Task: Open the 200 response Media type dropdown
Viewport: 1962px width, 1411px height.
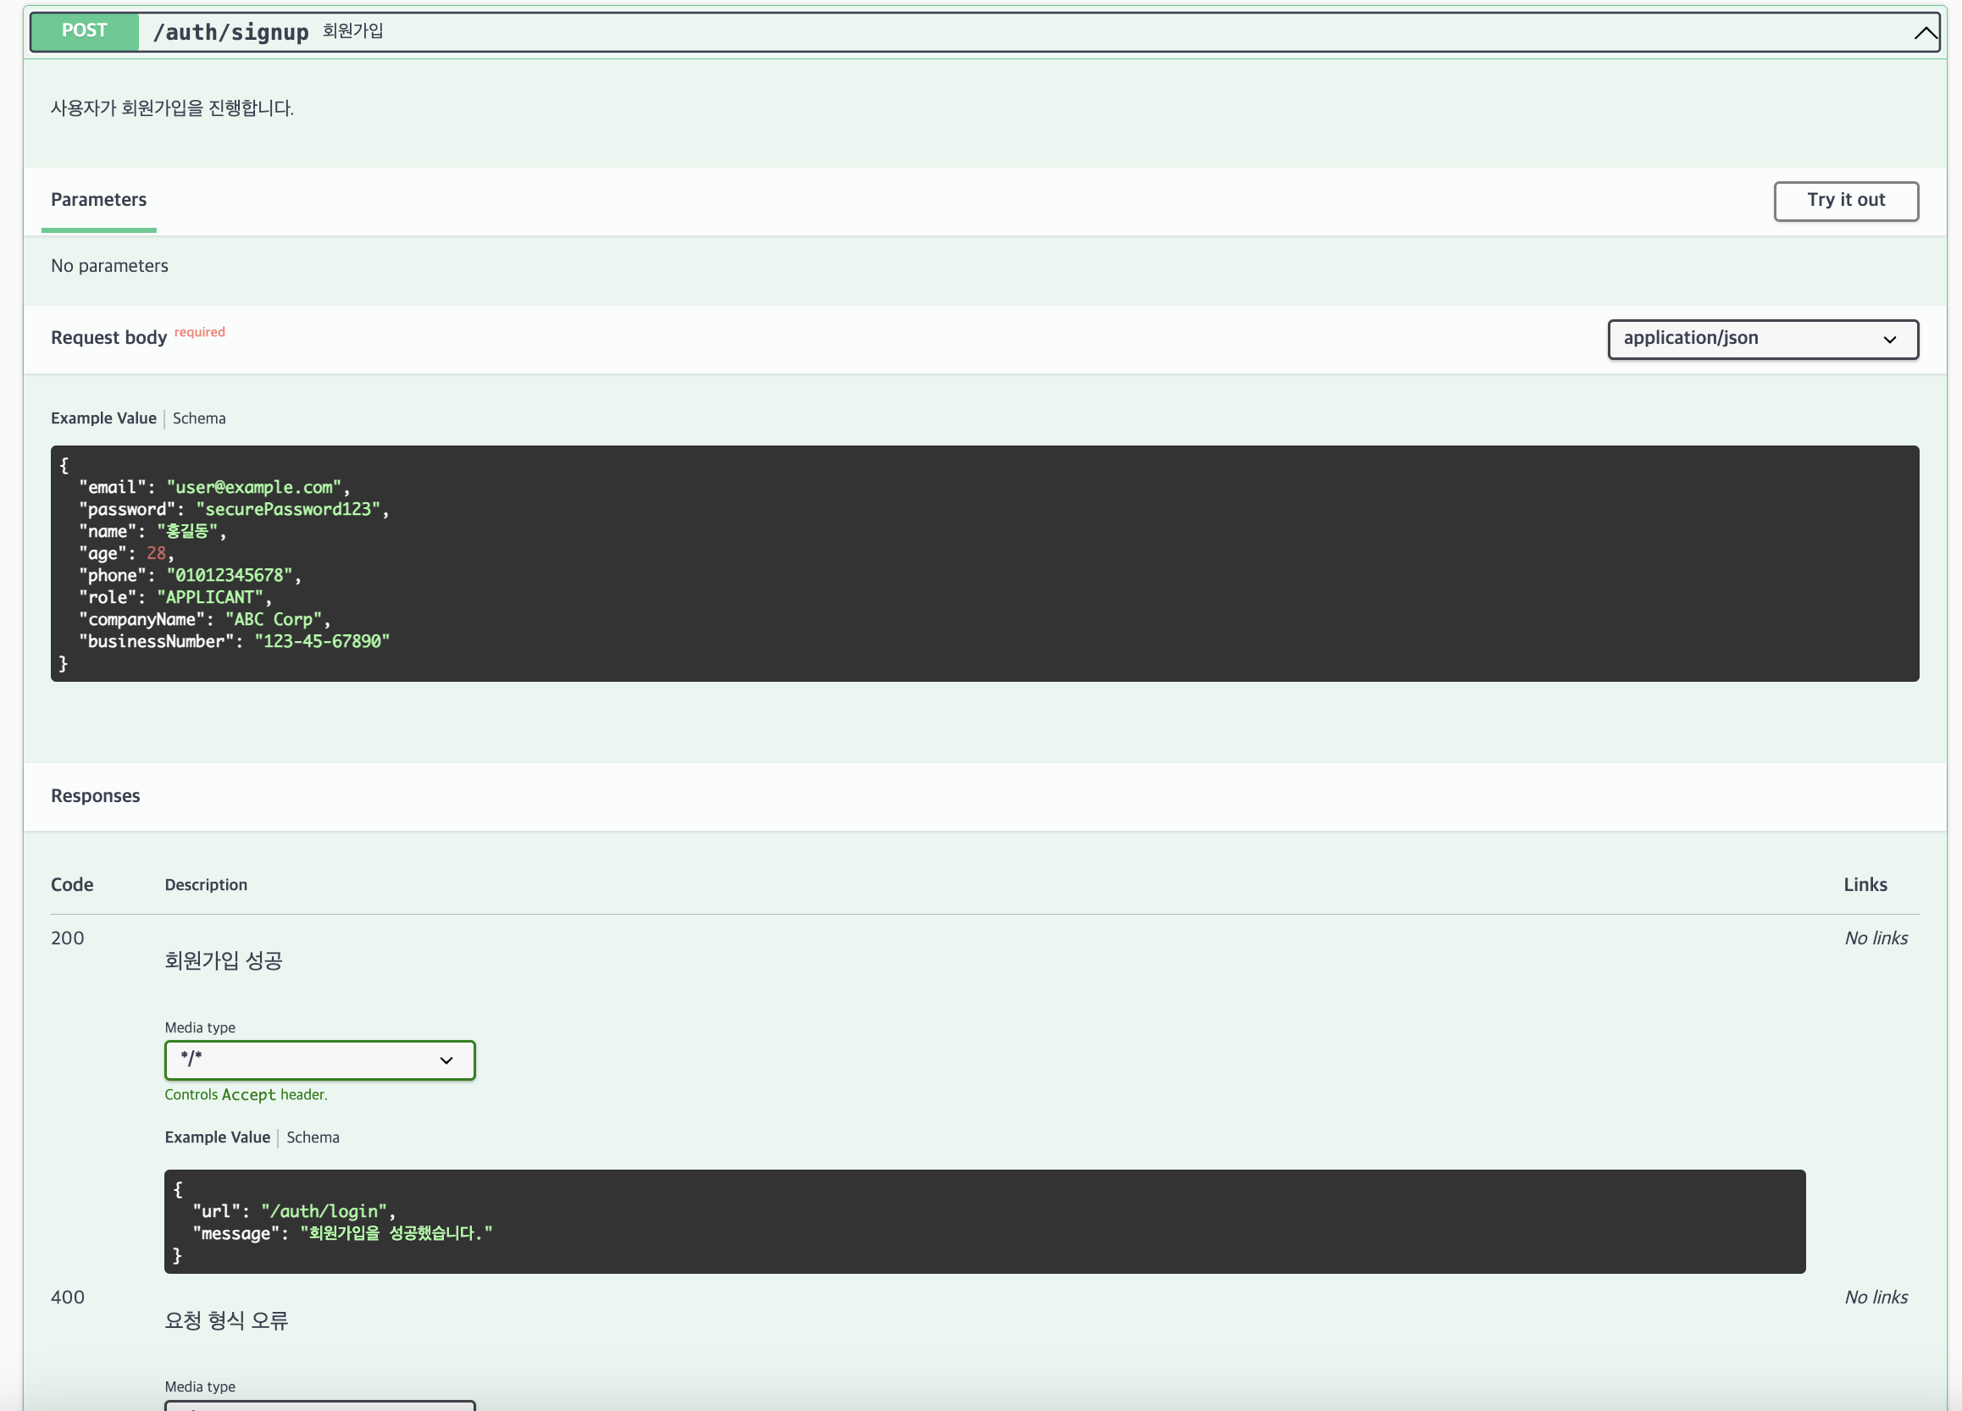Action: point(319,1059)
